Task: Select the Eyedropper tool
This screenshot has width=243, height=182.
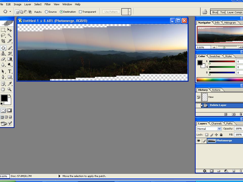Action: coord(10,83)
